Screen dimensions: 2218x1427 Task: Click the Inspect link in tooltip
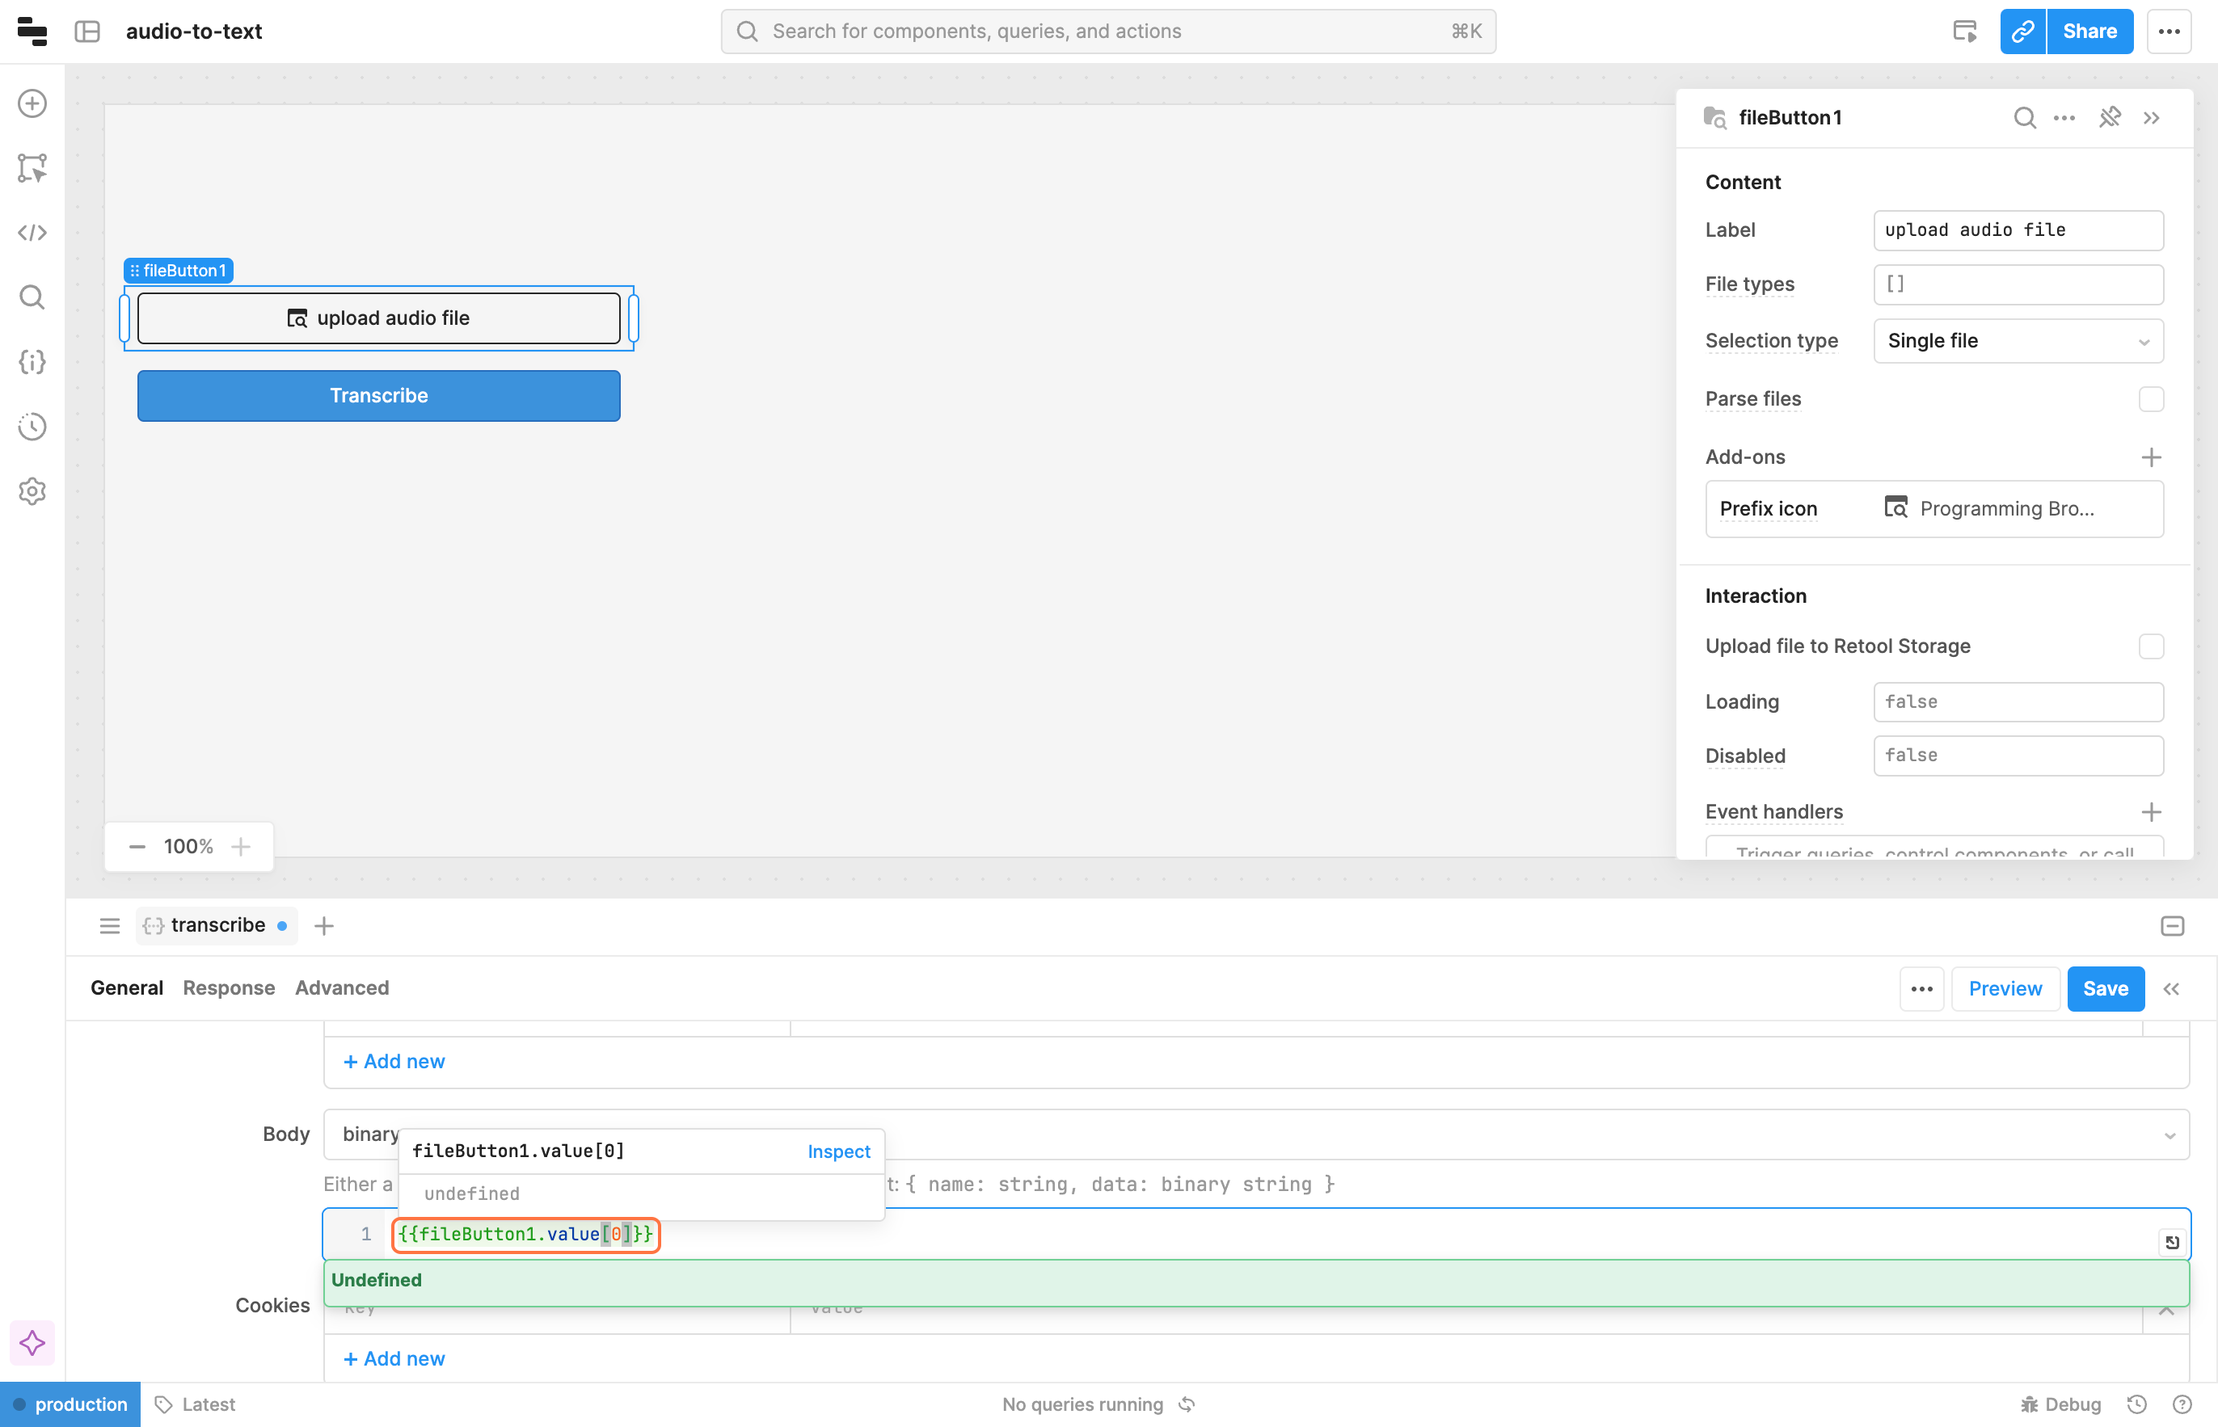[x=838, y=1151]
